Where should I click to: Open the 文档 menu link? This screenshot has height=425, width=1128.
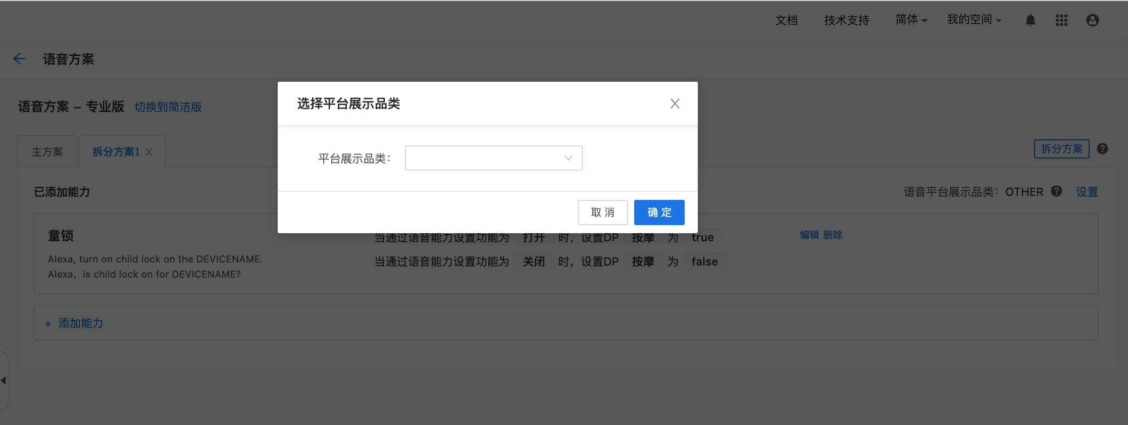click(x=787, y=20)
